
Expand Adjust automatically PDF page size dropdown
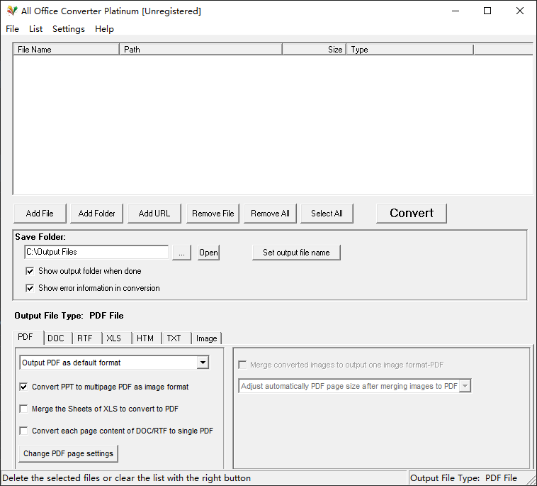point(465,386)
